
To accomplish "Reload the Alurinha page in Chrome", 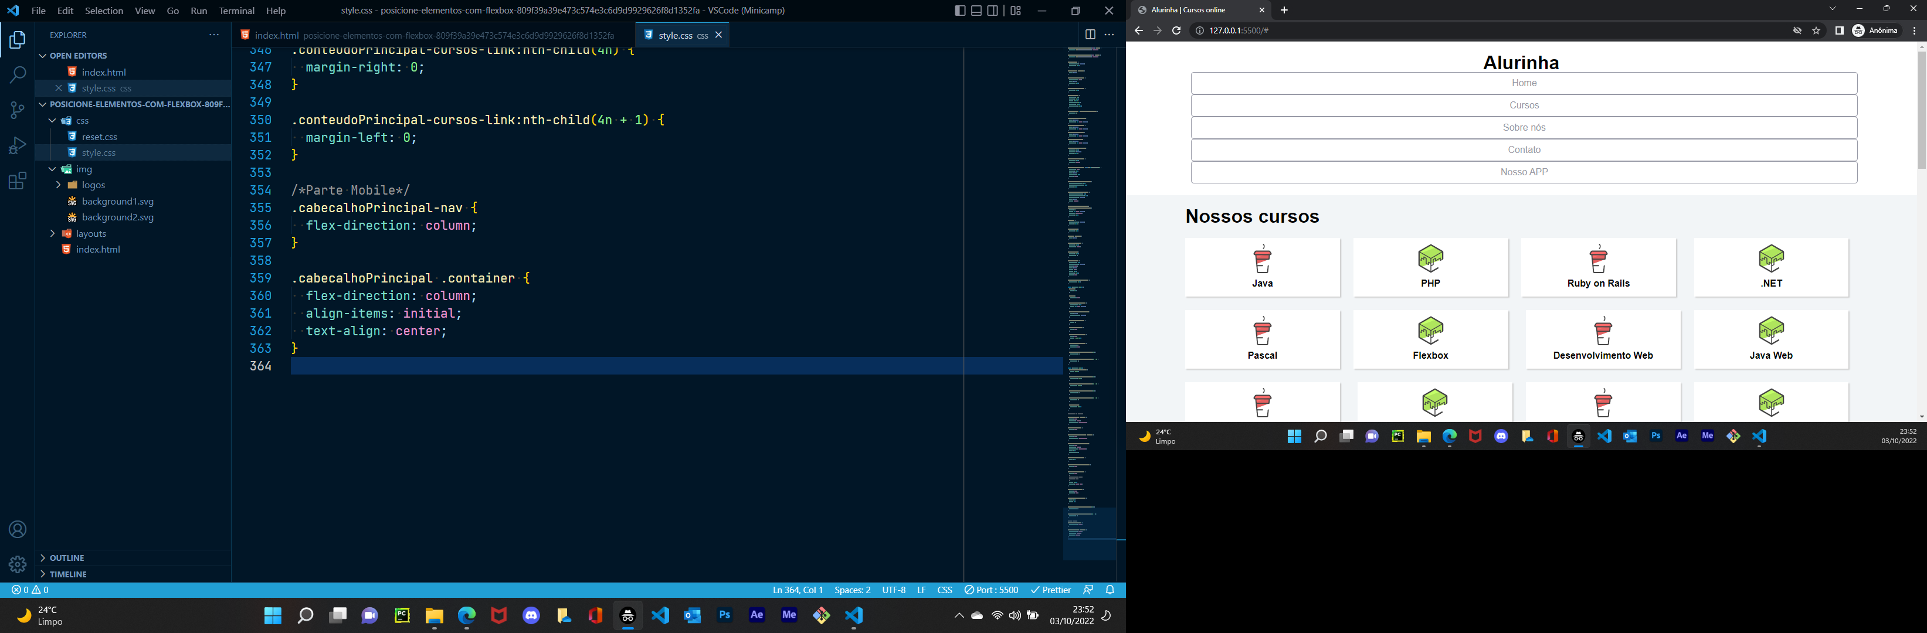I will pyautogui.click(x=1176, y=30).
